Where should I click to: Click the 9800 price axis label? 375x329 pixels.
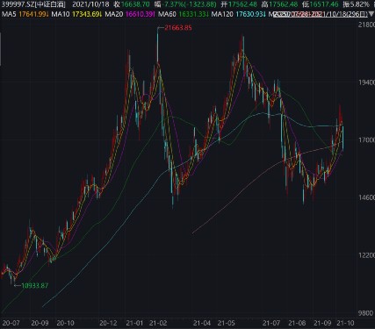[366, 313]
